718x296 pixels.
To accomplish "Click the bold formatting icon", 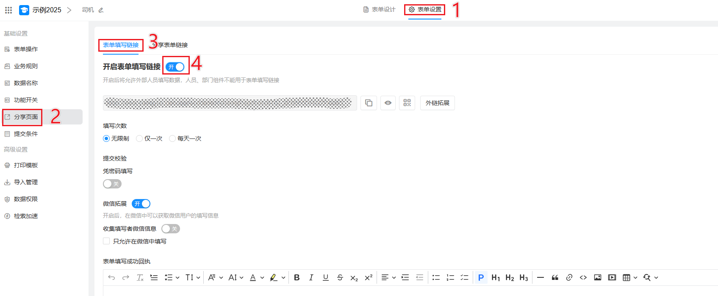I will 297,277.
